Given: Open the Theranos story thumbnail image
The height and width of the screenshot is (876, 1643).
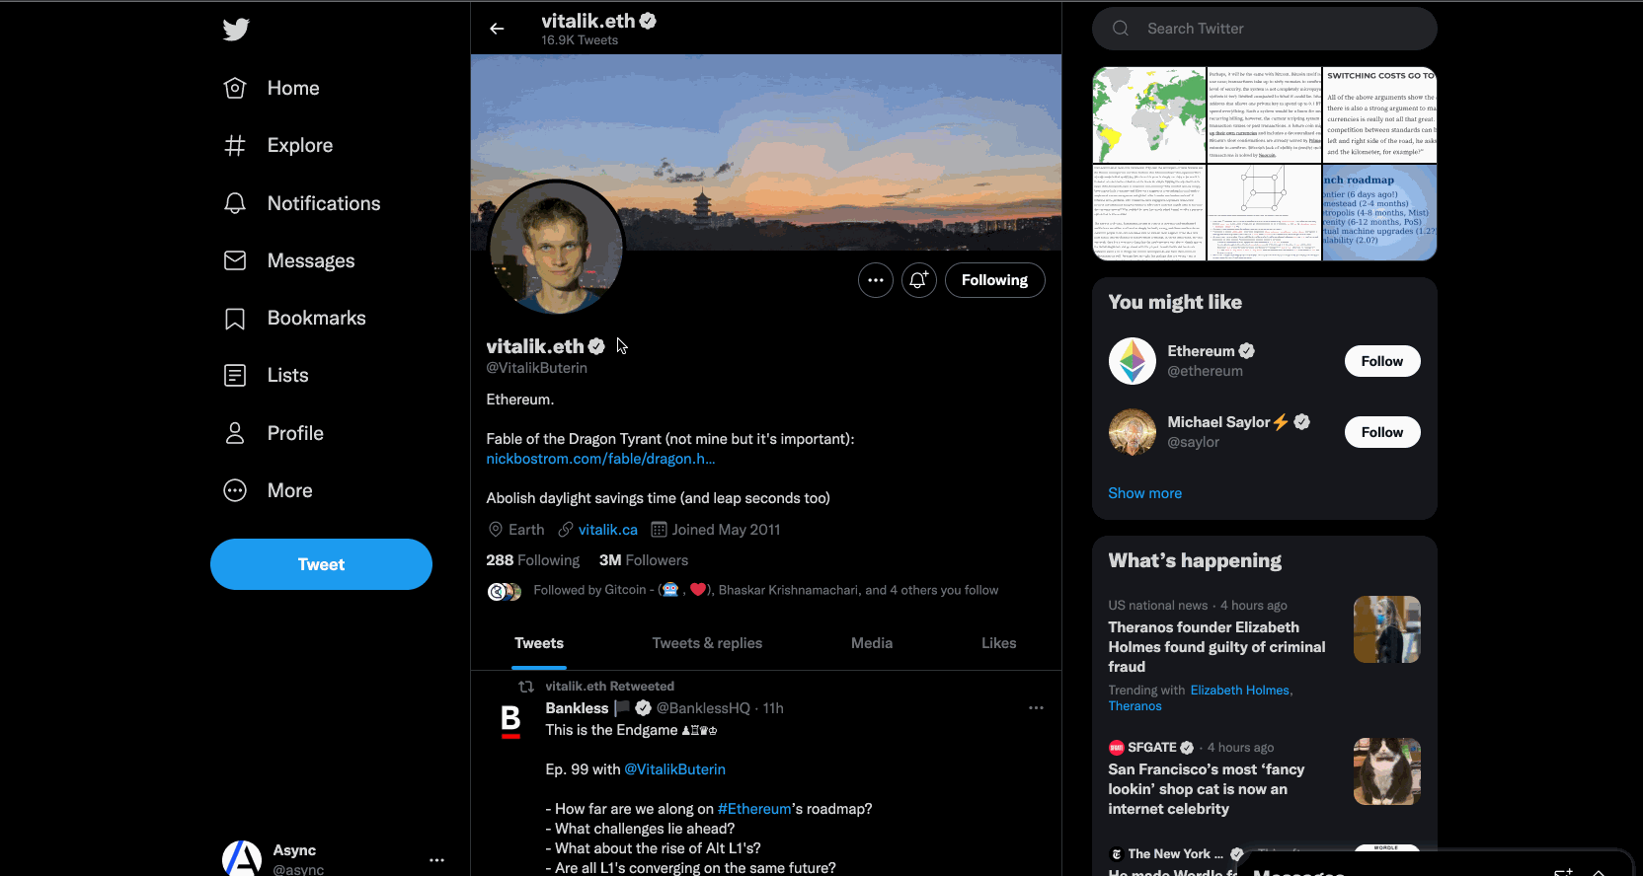Looking at the screenshot, I should point(1387,629).
